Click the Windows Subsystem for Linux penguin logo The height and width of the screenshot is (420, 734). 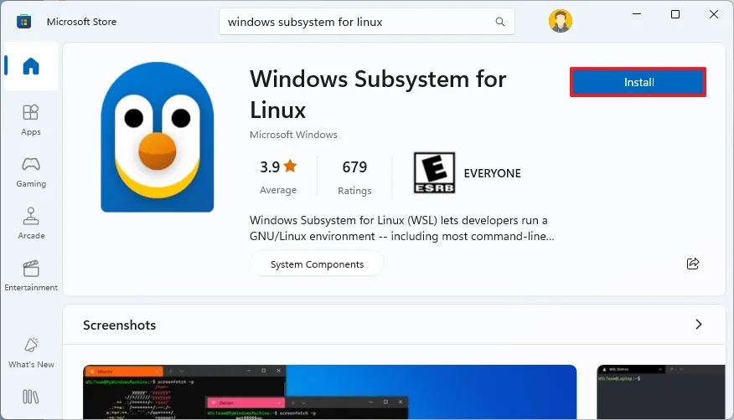click(x=158, y=137)
